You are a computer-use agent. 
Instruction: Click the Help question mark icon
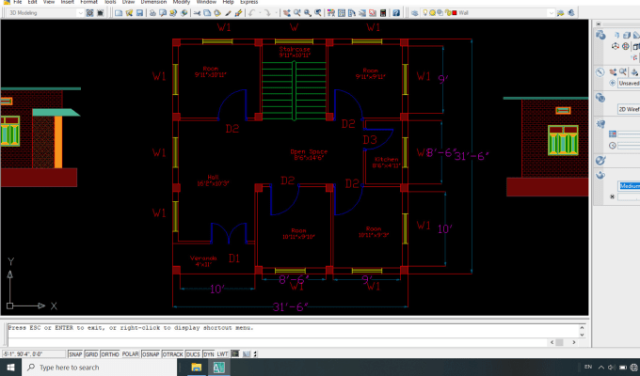[396, 13]
